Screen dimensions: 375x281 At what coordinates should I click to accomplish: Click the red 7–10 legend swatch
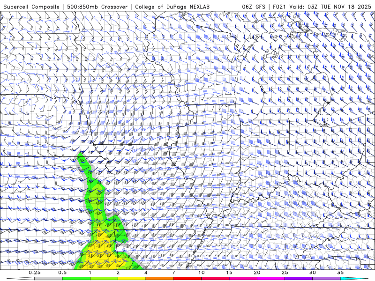[187, 279]
